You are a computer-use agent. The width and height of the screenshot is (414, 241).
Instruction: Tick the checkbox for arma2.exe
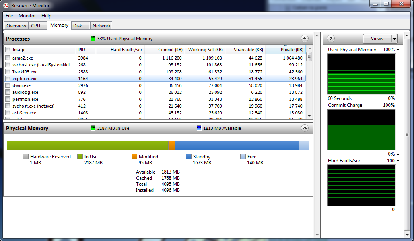click(8, 58)
